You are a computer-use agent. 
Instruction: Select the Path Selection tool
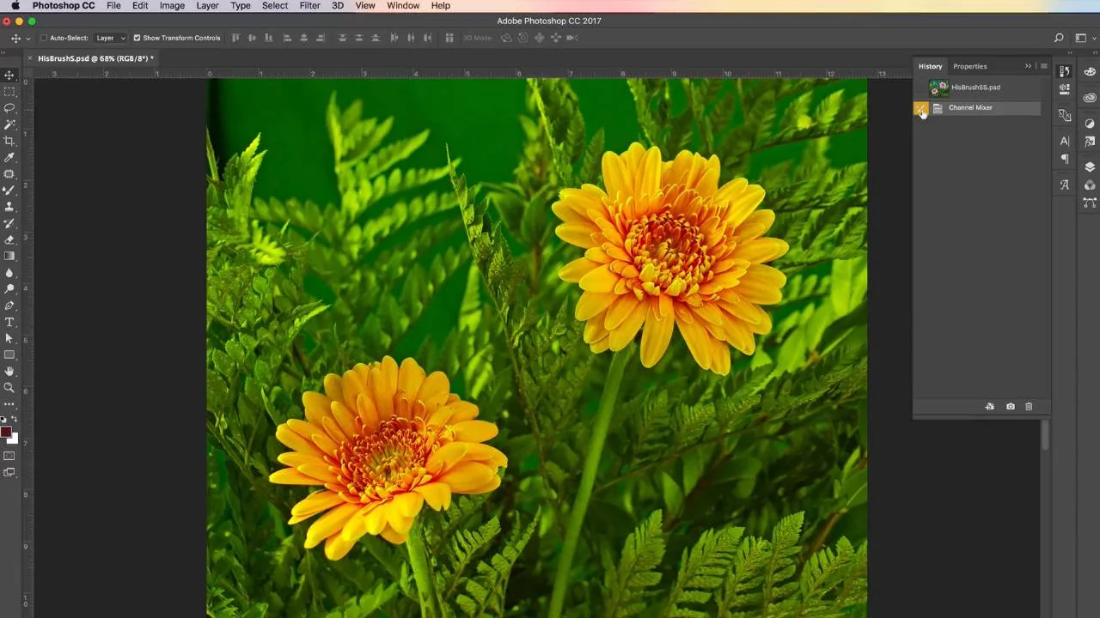pos(9,338)
